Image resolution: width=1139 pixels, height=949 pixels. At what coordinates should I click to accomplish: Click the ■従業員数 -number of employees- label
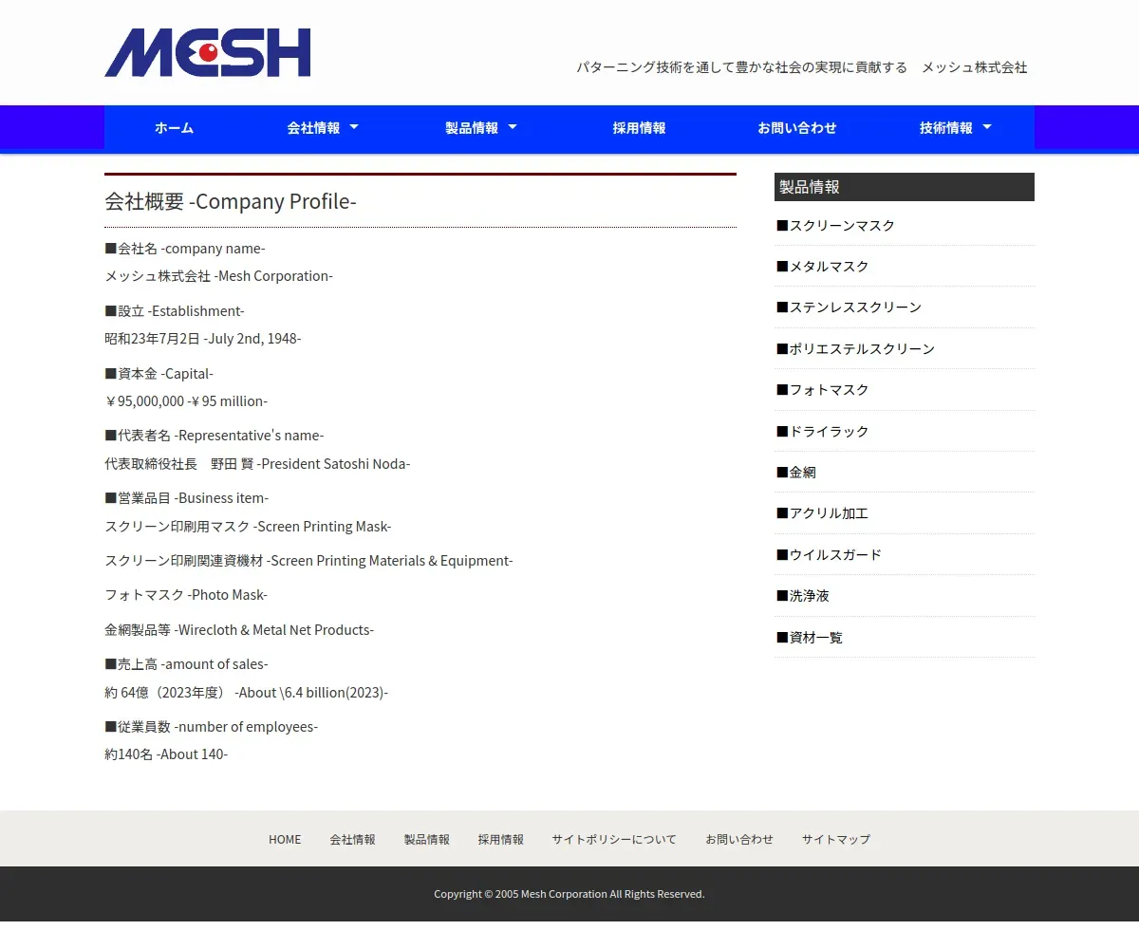click(212, 727)
